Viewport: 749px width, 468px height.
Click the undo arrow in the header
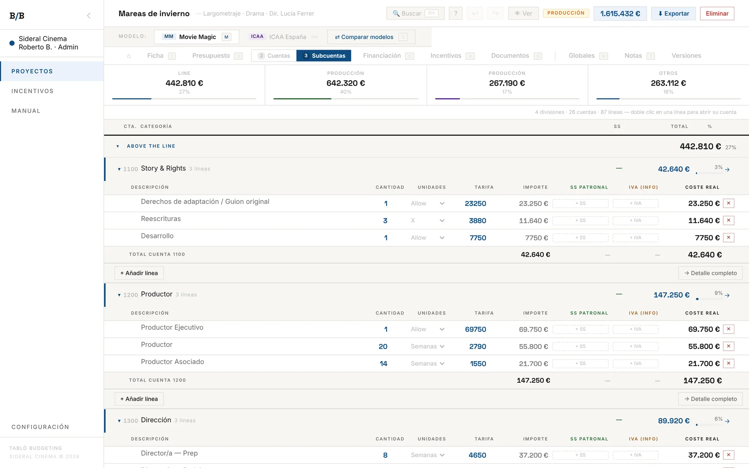(475, 13)
